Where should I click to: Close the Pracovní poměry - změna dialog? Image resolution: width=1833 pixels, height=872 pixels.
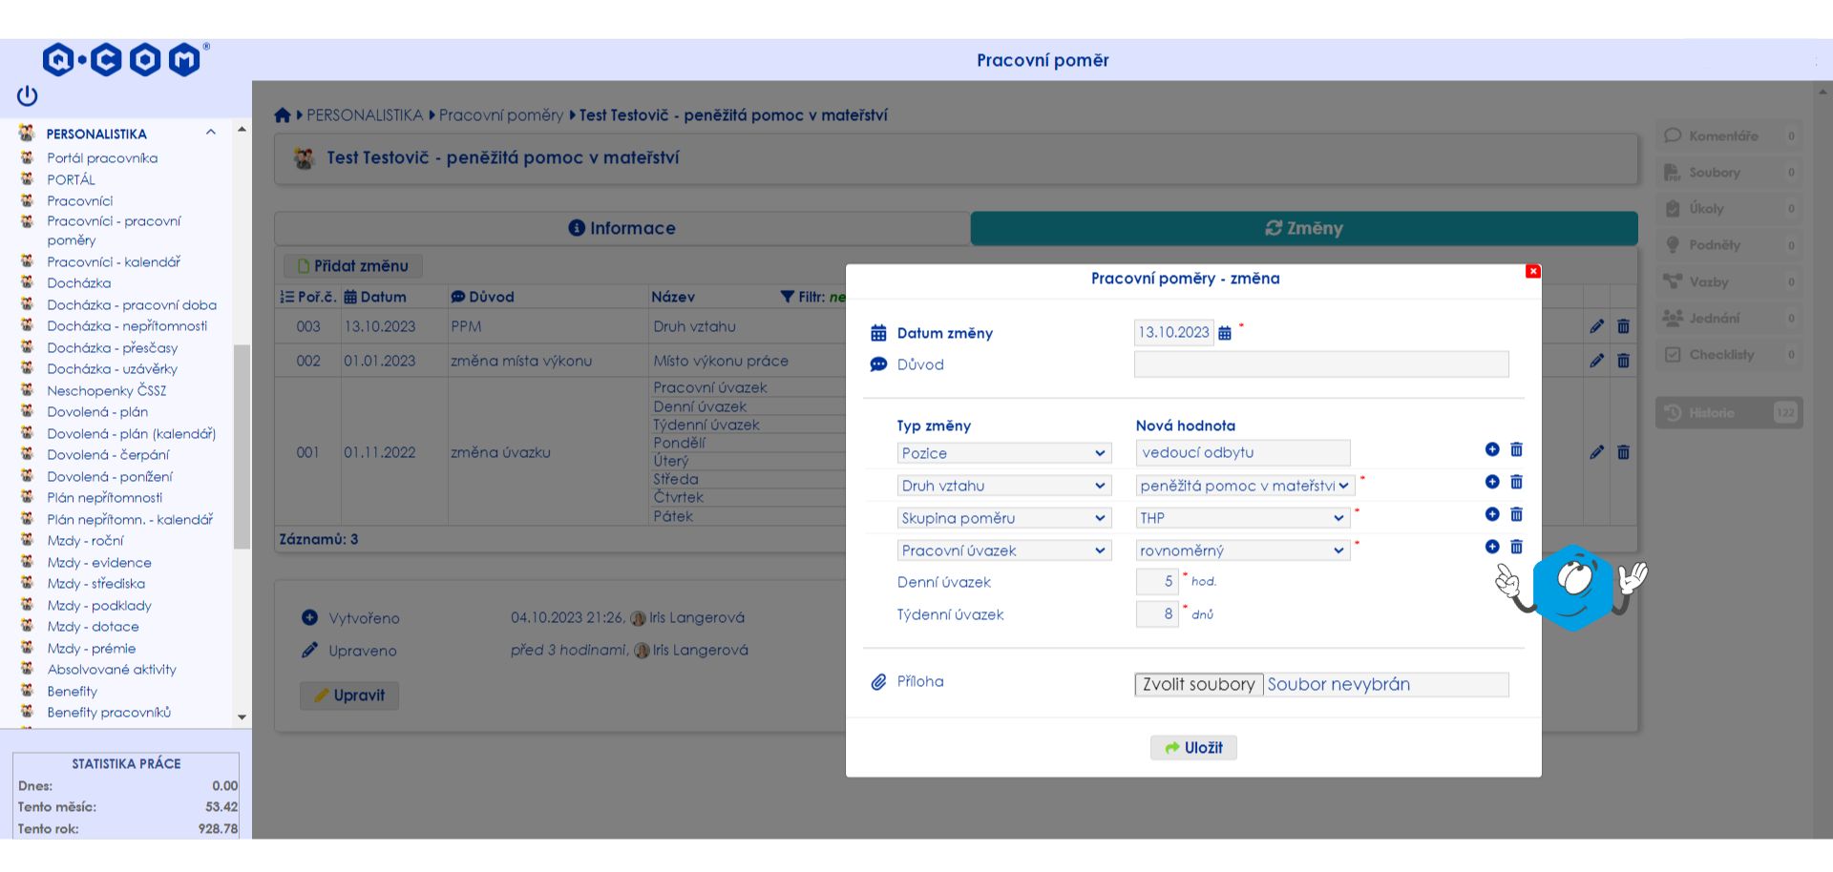pos(1533,272)
